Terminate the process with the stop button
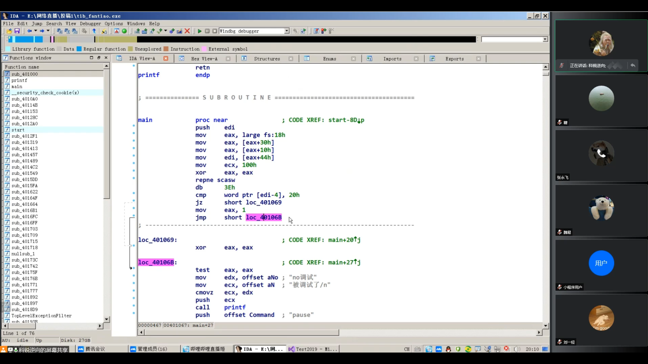The width and height of the screenshot is (648, 364). click(x=215, y=31)
